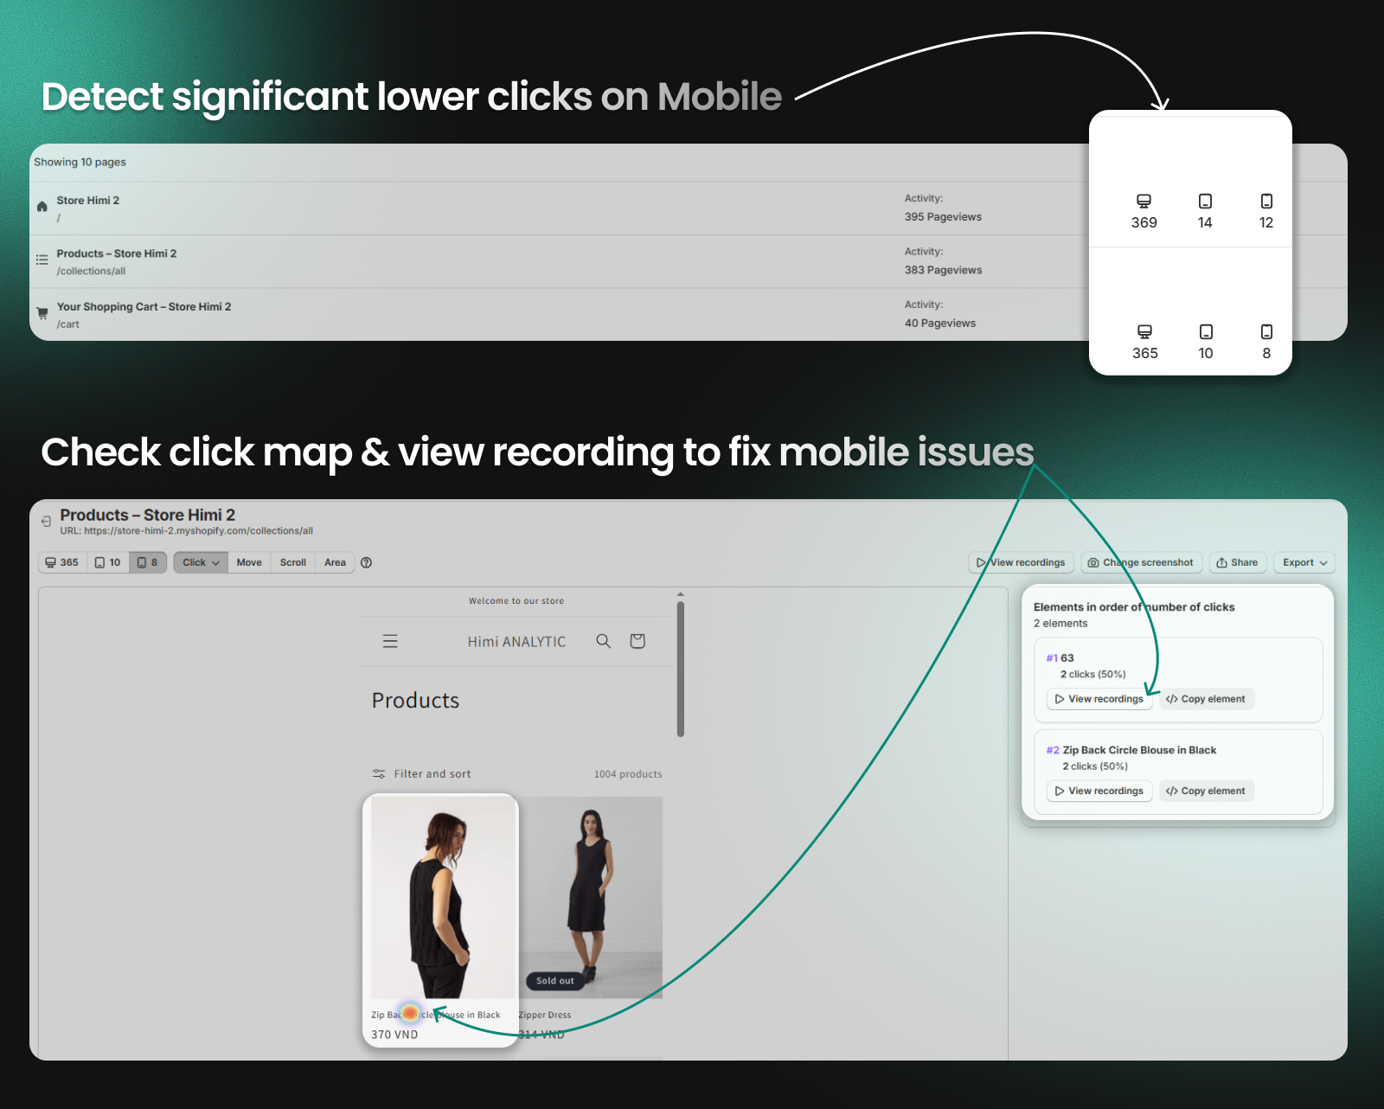
Task: Select the tablet 10 device tab
Action: (106, 562)
